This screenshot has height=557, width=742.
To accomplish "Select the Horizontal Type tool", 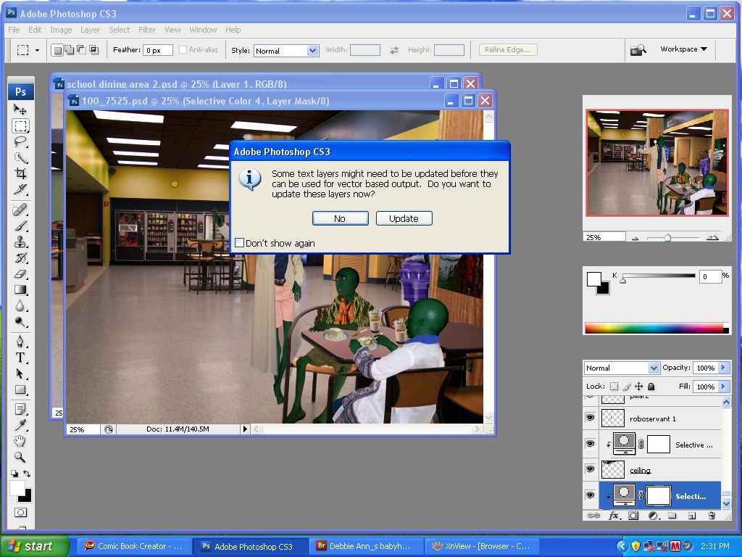I will (x=20, y=358).
